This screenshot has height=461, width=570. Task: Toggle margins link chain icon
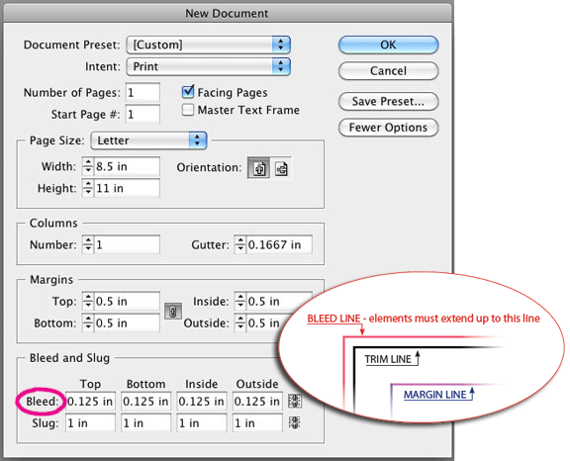173,312
